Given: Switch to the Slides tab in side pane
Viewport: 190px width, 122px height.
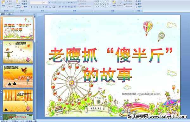Looking at the screenshot, I should [3, 14].
